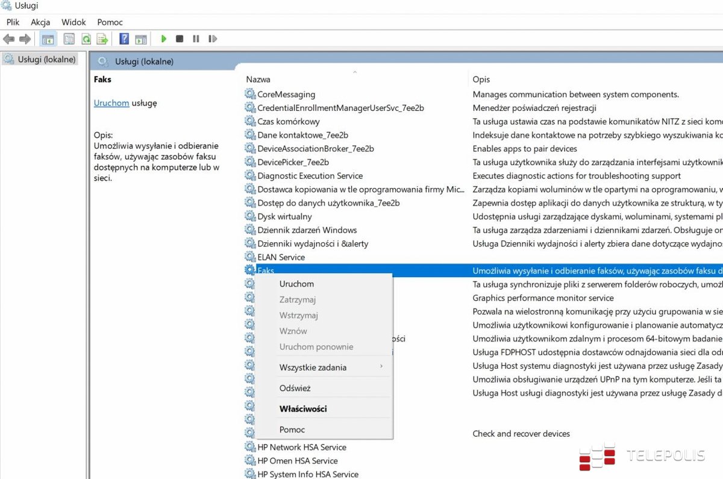Click the Pause Service toolbar icon
The height and width of the screenshot is (479, 723).
pyautogui.click(x=196, y=39)
